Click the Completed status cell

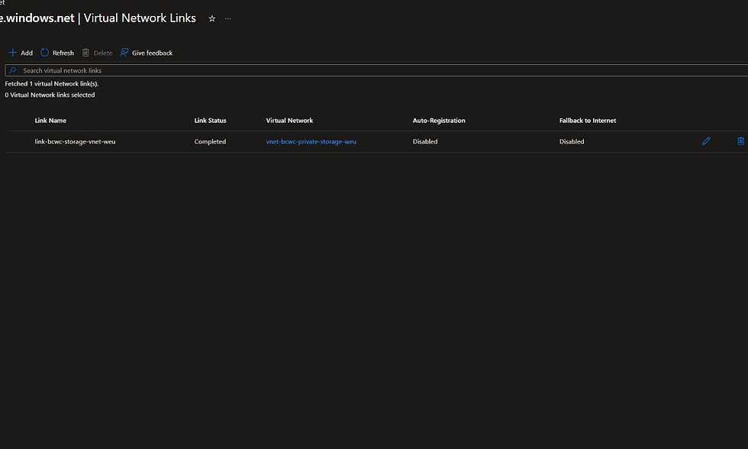pos(210,142)
